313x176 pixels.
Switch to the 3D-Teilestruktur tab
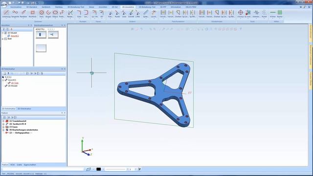click(x=24, y=109)
